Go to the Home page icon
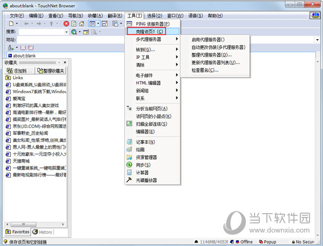323x246 pixels. tap(81, 24)
